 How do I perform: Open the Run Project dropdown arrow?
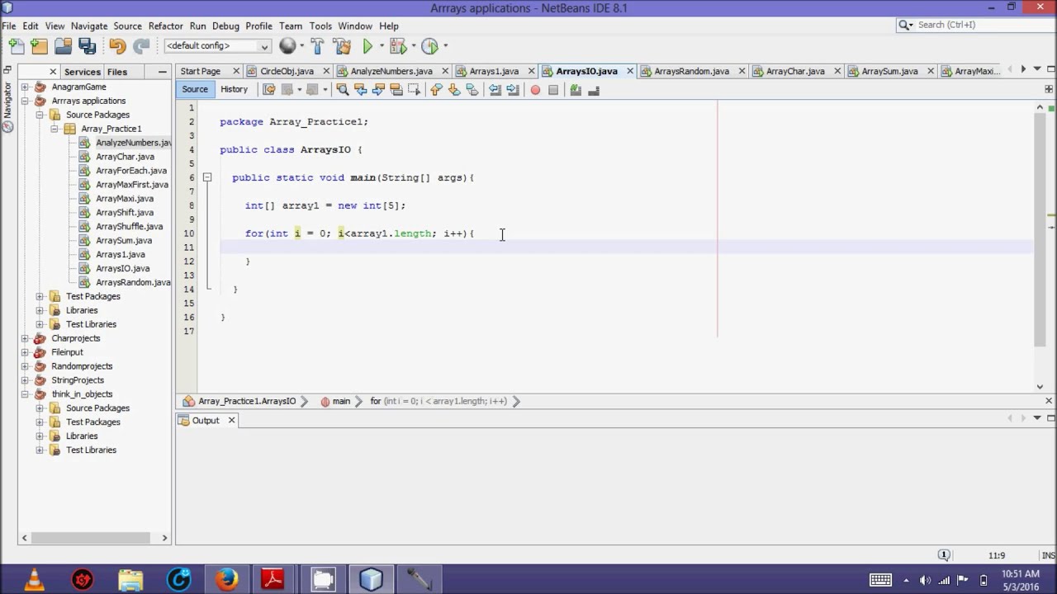(x=381, y=46)
